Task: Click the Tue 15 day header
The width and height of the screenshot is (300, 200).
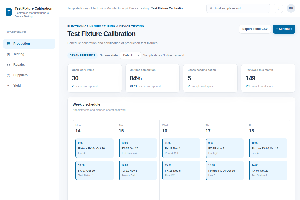Action: pos(121,129)
